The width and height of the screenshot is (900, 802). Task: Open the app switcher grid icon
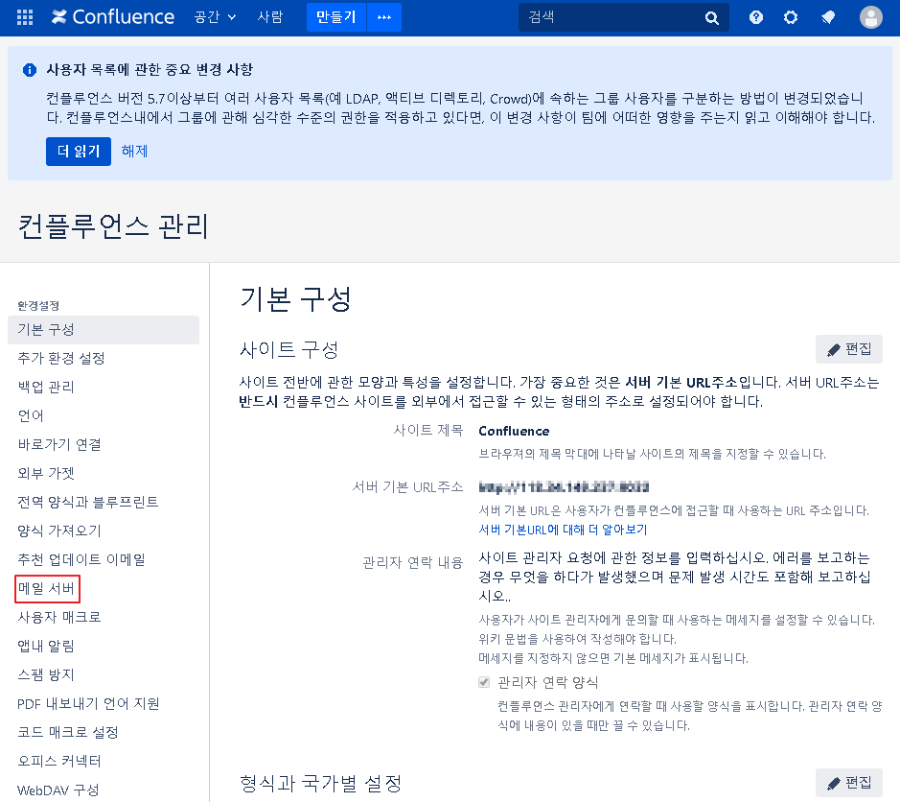click(25, 17)
